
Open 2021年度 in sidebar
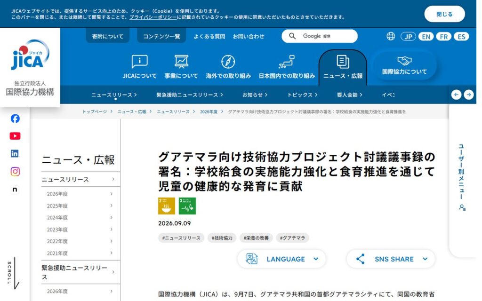pyautogui.click(x=80, y=253)
